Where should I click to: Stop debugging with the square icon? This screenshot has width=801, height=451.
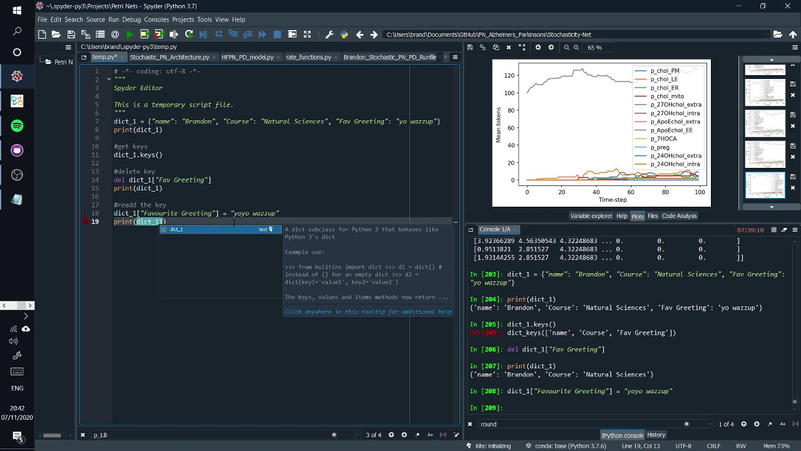coord(277,34)
